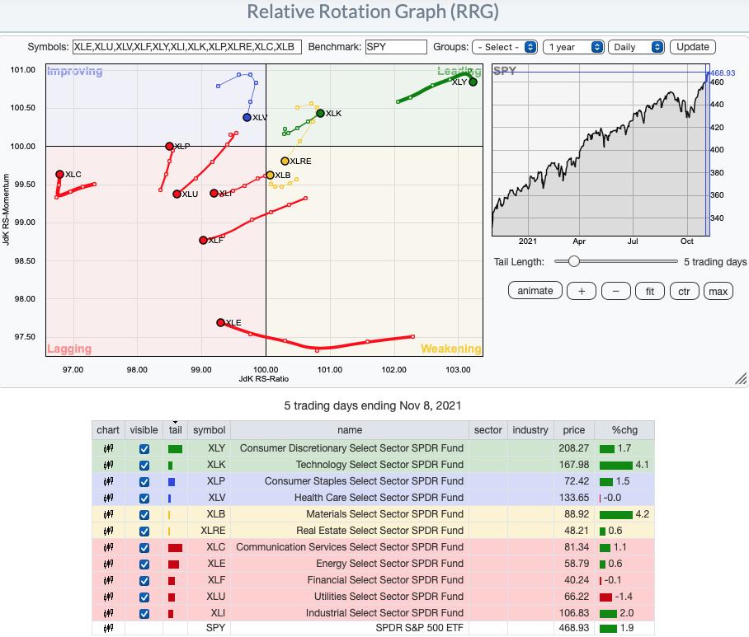
Task: Click the XLRE point on RRG
Action: tap(285, 161)
